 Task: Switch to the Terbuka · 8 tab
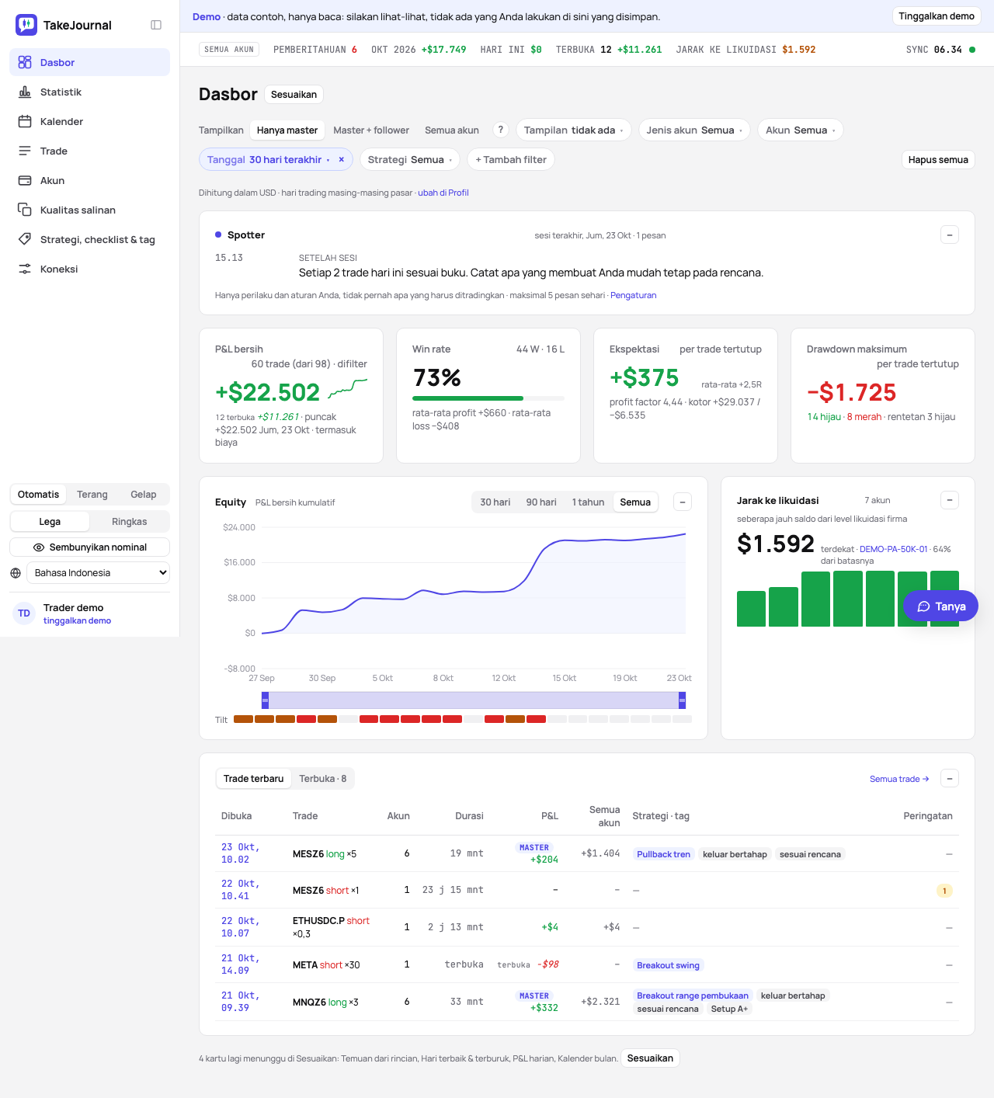pos(322,779)
